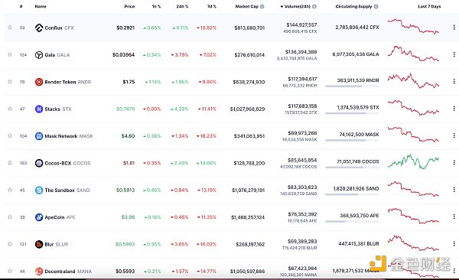The image size is (459, 280).
Task: Click the ApeCoin logo icon
Action: 39,217
